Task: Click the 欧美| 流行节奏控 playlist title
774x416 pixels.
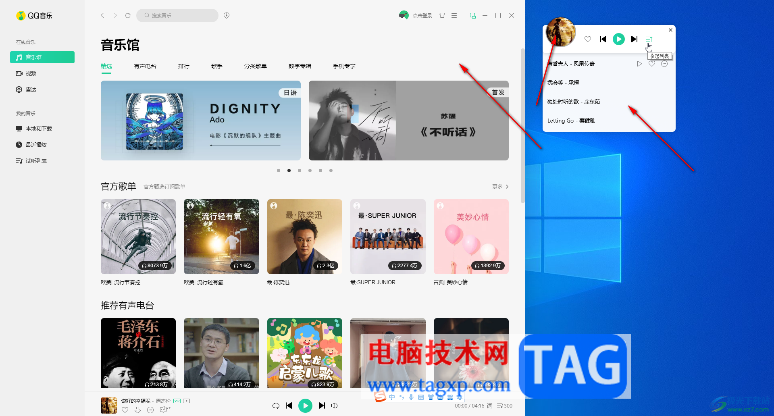Action: (121, 282)
